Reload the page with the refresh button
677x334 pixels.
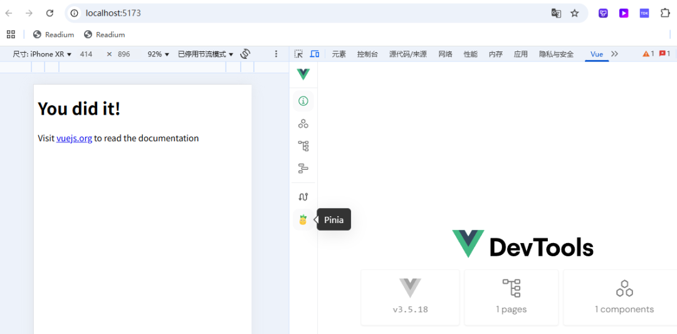[50, 13]
